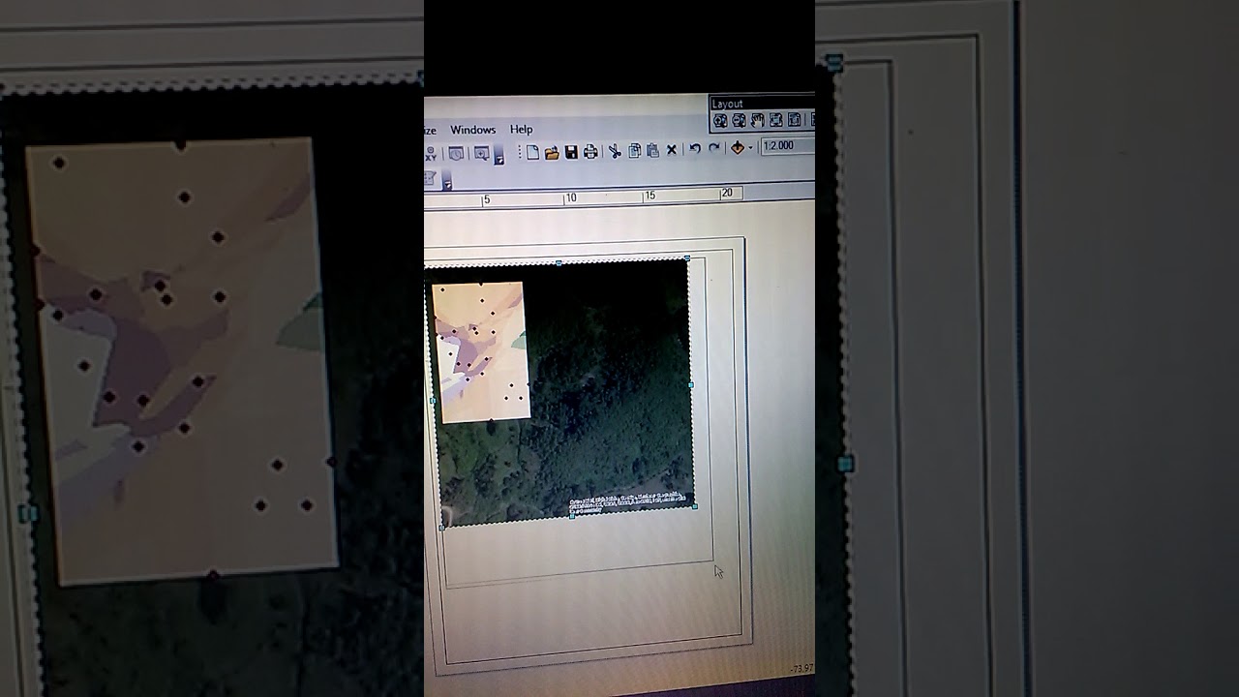The image size is (1239, 697).
Task: Delete selected element with X icon
Action: [672, 150]
